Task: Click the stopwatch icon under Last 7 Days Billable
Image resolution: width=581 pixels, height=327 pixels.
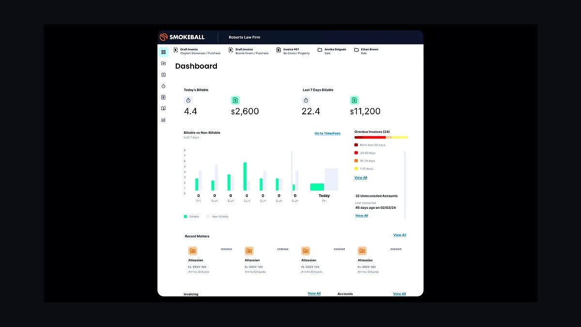Action: (x=306, y=100)
